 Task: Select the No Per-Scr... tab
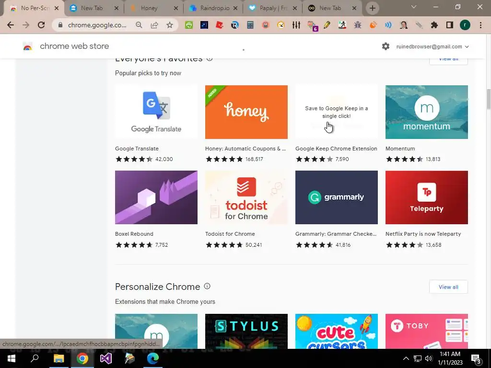tap(34, 8)
